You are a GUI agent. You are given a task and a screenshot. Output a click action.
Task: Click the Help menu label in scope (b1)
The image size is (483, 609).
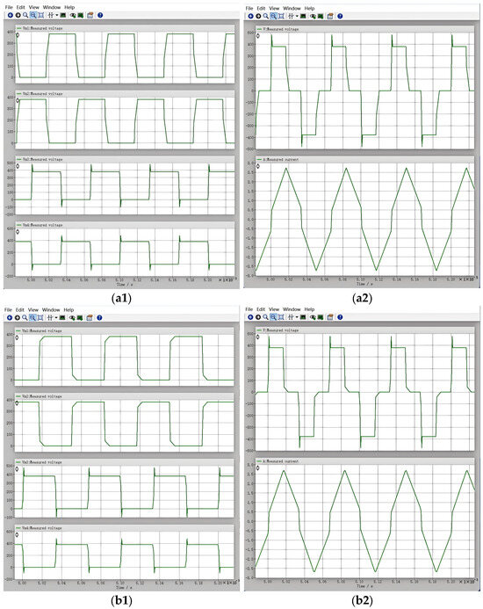(x=68, y=310)
